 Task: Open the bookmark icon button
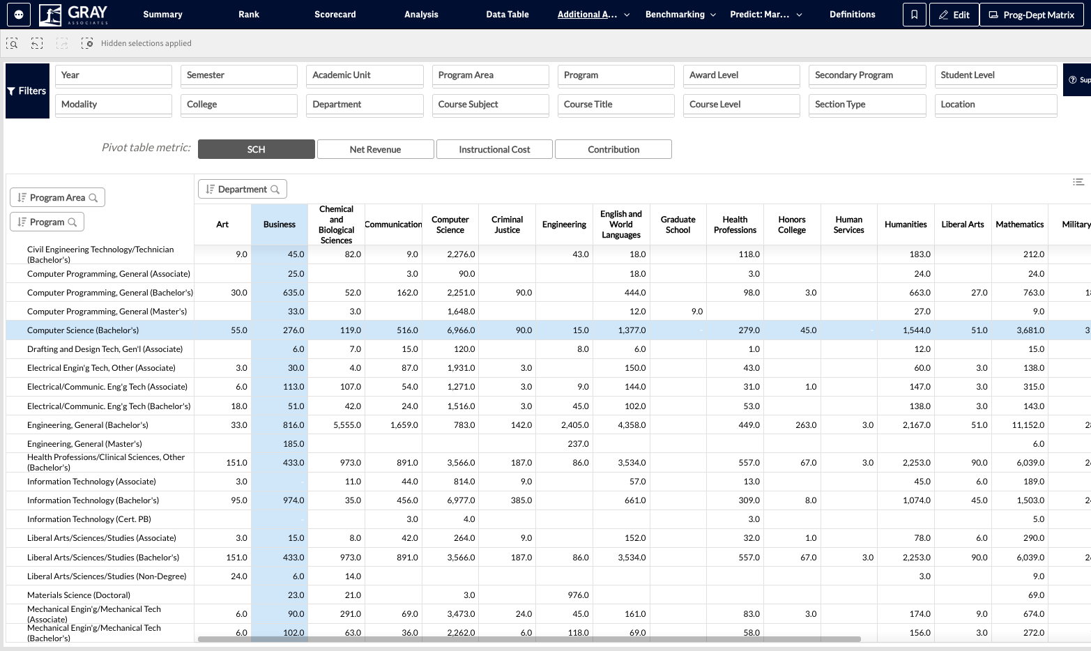click(914, 15)
